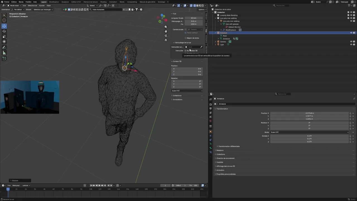The height and width of the screenshot is (201, 357).
Task: Hide the Camera object via its eye icon
Action: click(x=351, y=42)
